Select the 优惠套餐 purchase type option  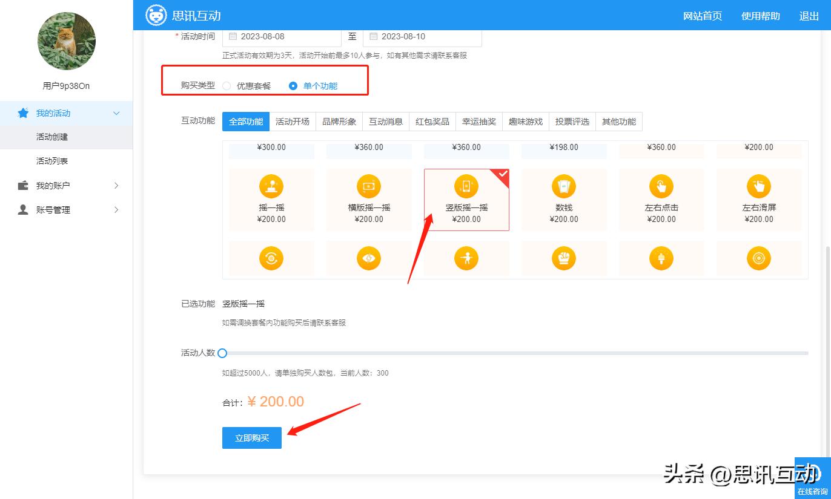[227, 86]
